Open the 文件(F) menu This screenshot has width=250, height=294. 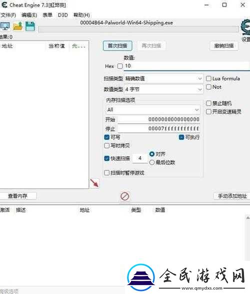tap(8, 15)
